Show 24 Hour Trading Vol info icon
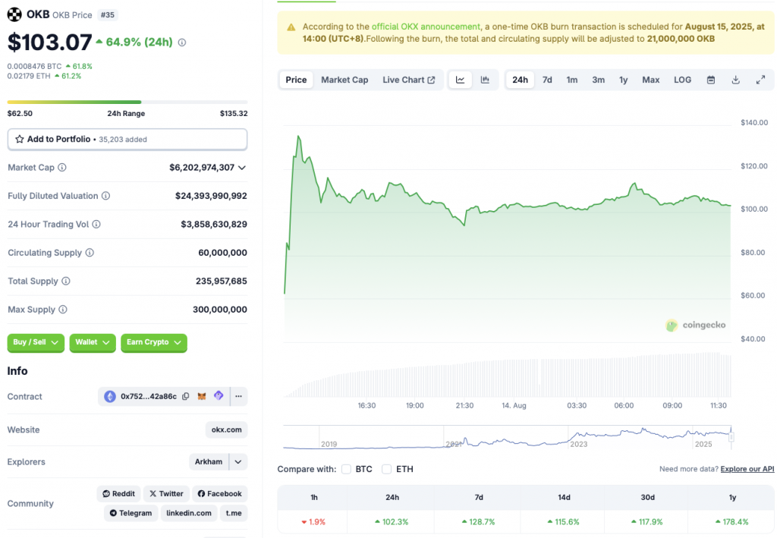The image size is (777, 538). tap(96, 224)
